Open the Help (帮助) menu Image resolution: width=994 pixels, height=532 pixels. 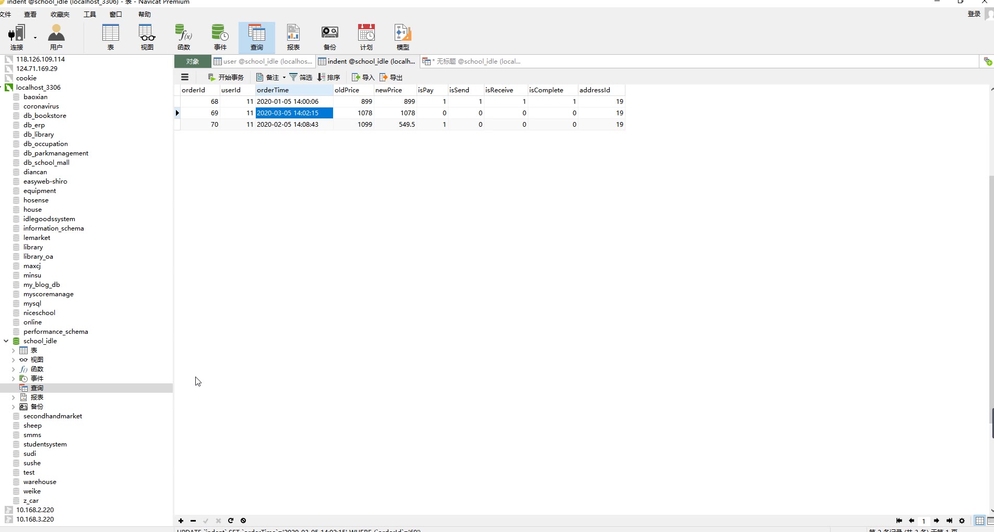coord(145,15)
